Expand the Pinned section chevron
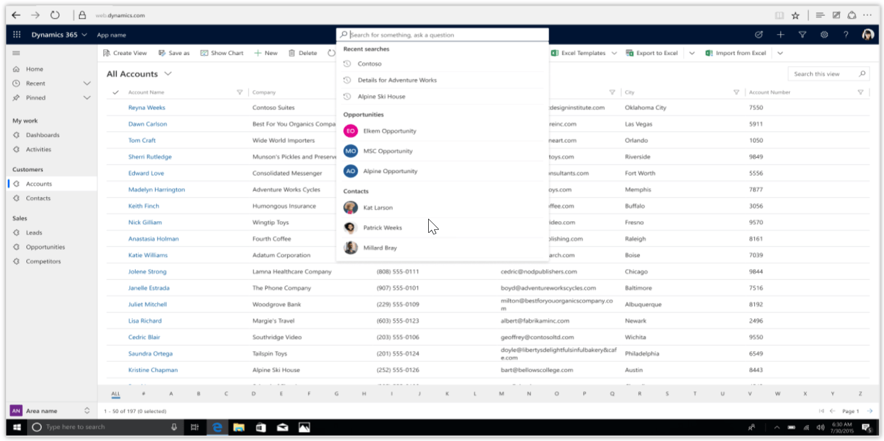 87,97
